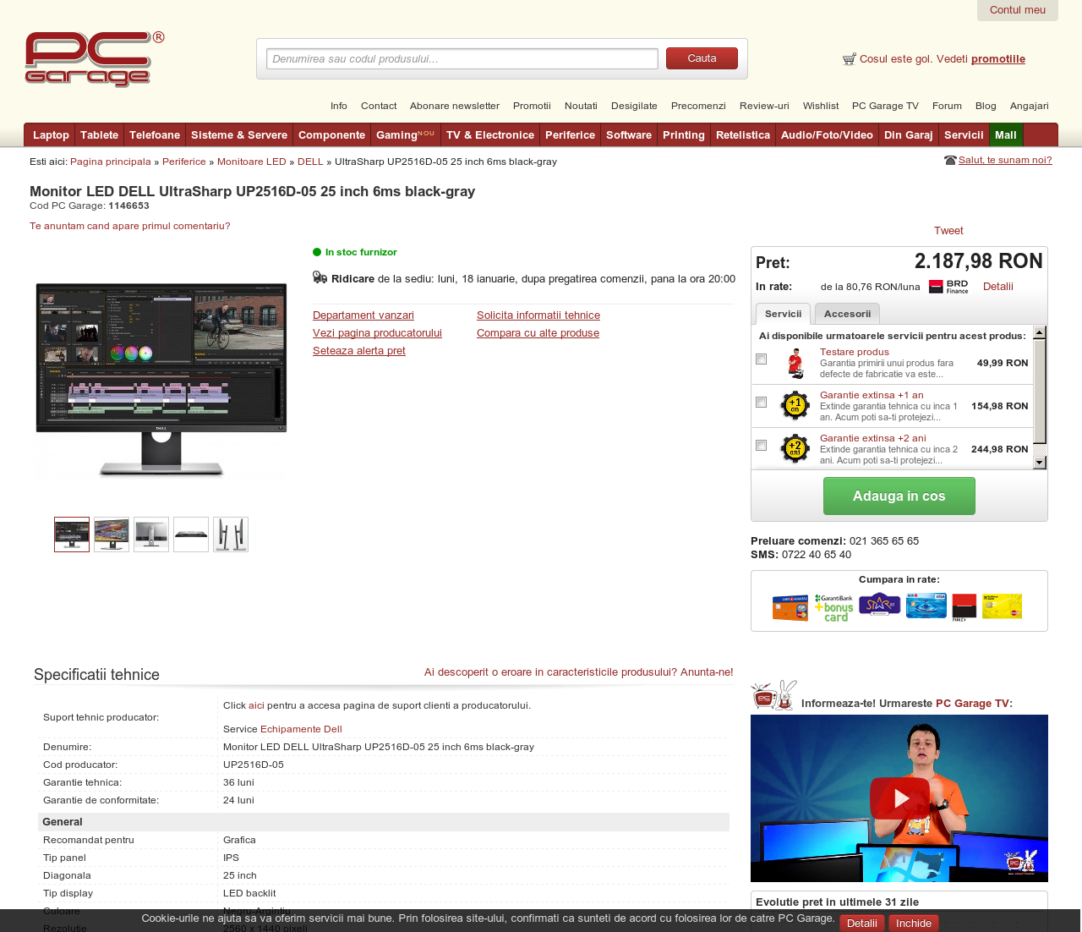Click the Tweet link
The height and width of the screenshot is (932, 1082).
pyautogui.click(x=948, y=231)
